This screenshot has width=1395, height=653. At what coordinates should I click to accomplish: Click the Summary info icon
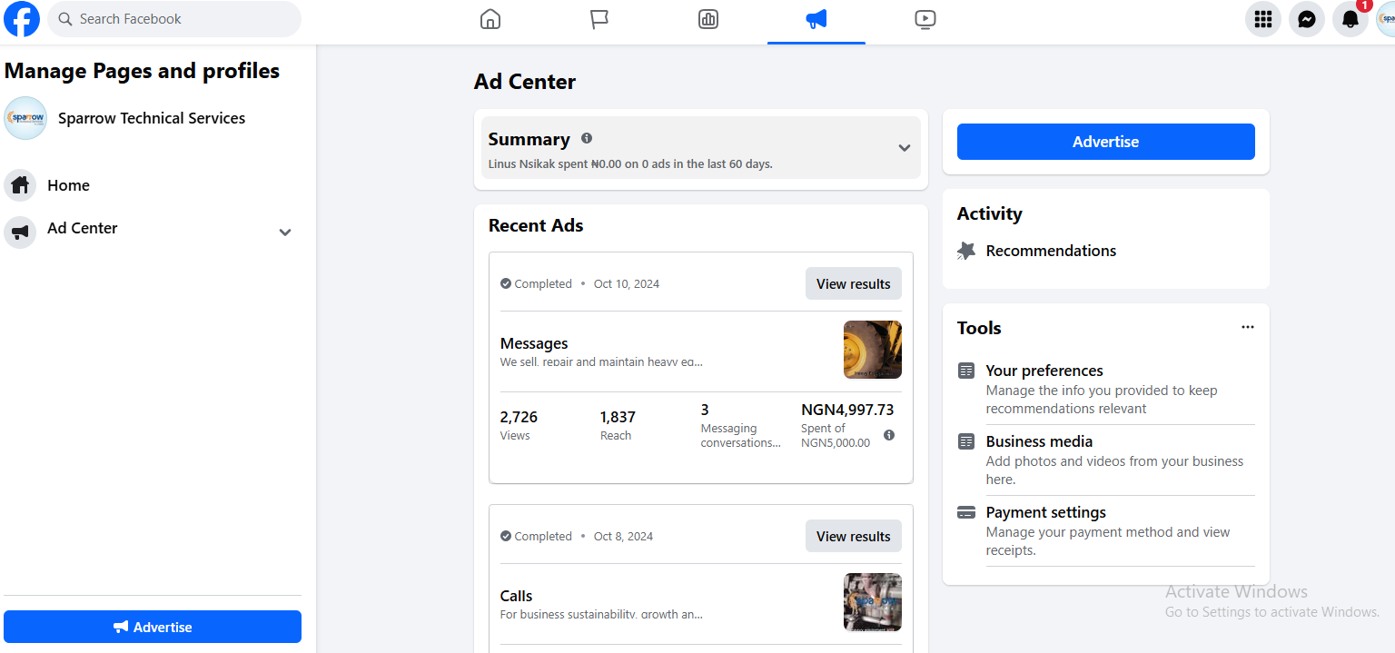coord(587,138)
